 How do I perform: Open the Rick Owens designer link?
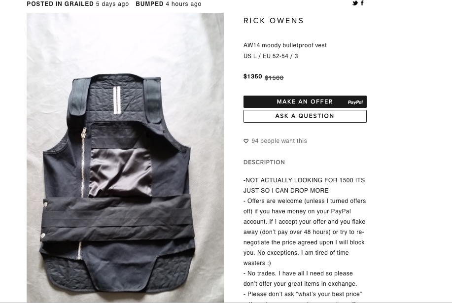click(274, 21)
